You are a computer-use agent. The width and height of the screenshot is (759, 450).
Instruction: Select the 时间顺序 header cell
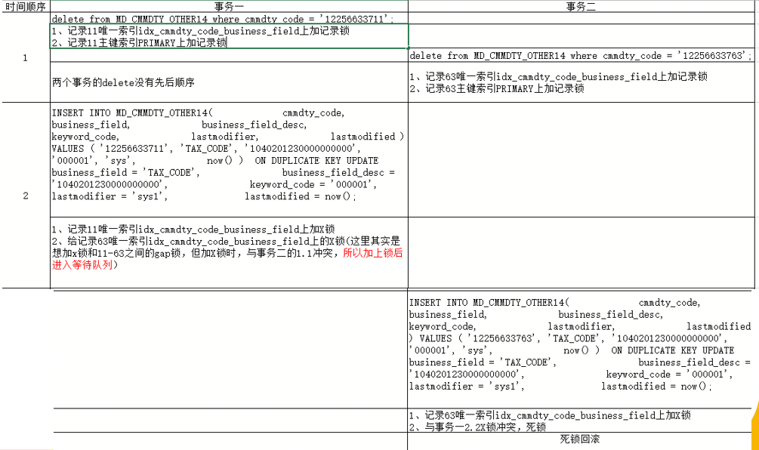[x=26, y=6]
